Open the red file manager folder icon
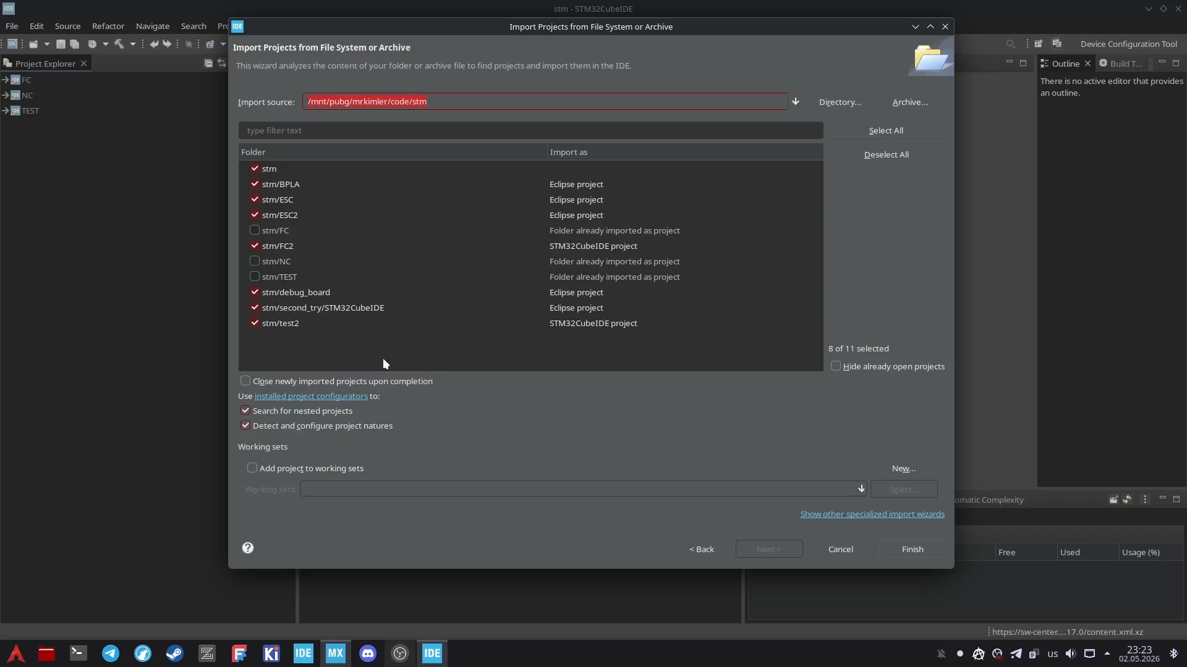The image size is (1187, 667). tap(46, 653)
